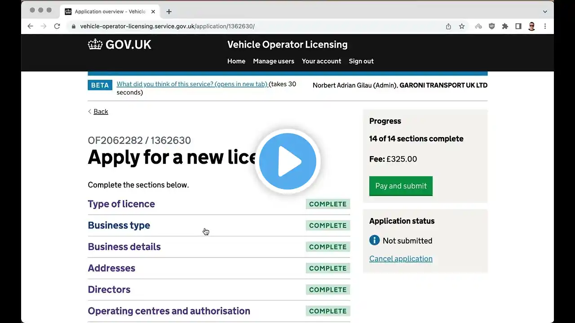
Task: Open the Business type section
Action: [x=119, y=225]
